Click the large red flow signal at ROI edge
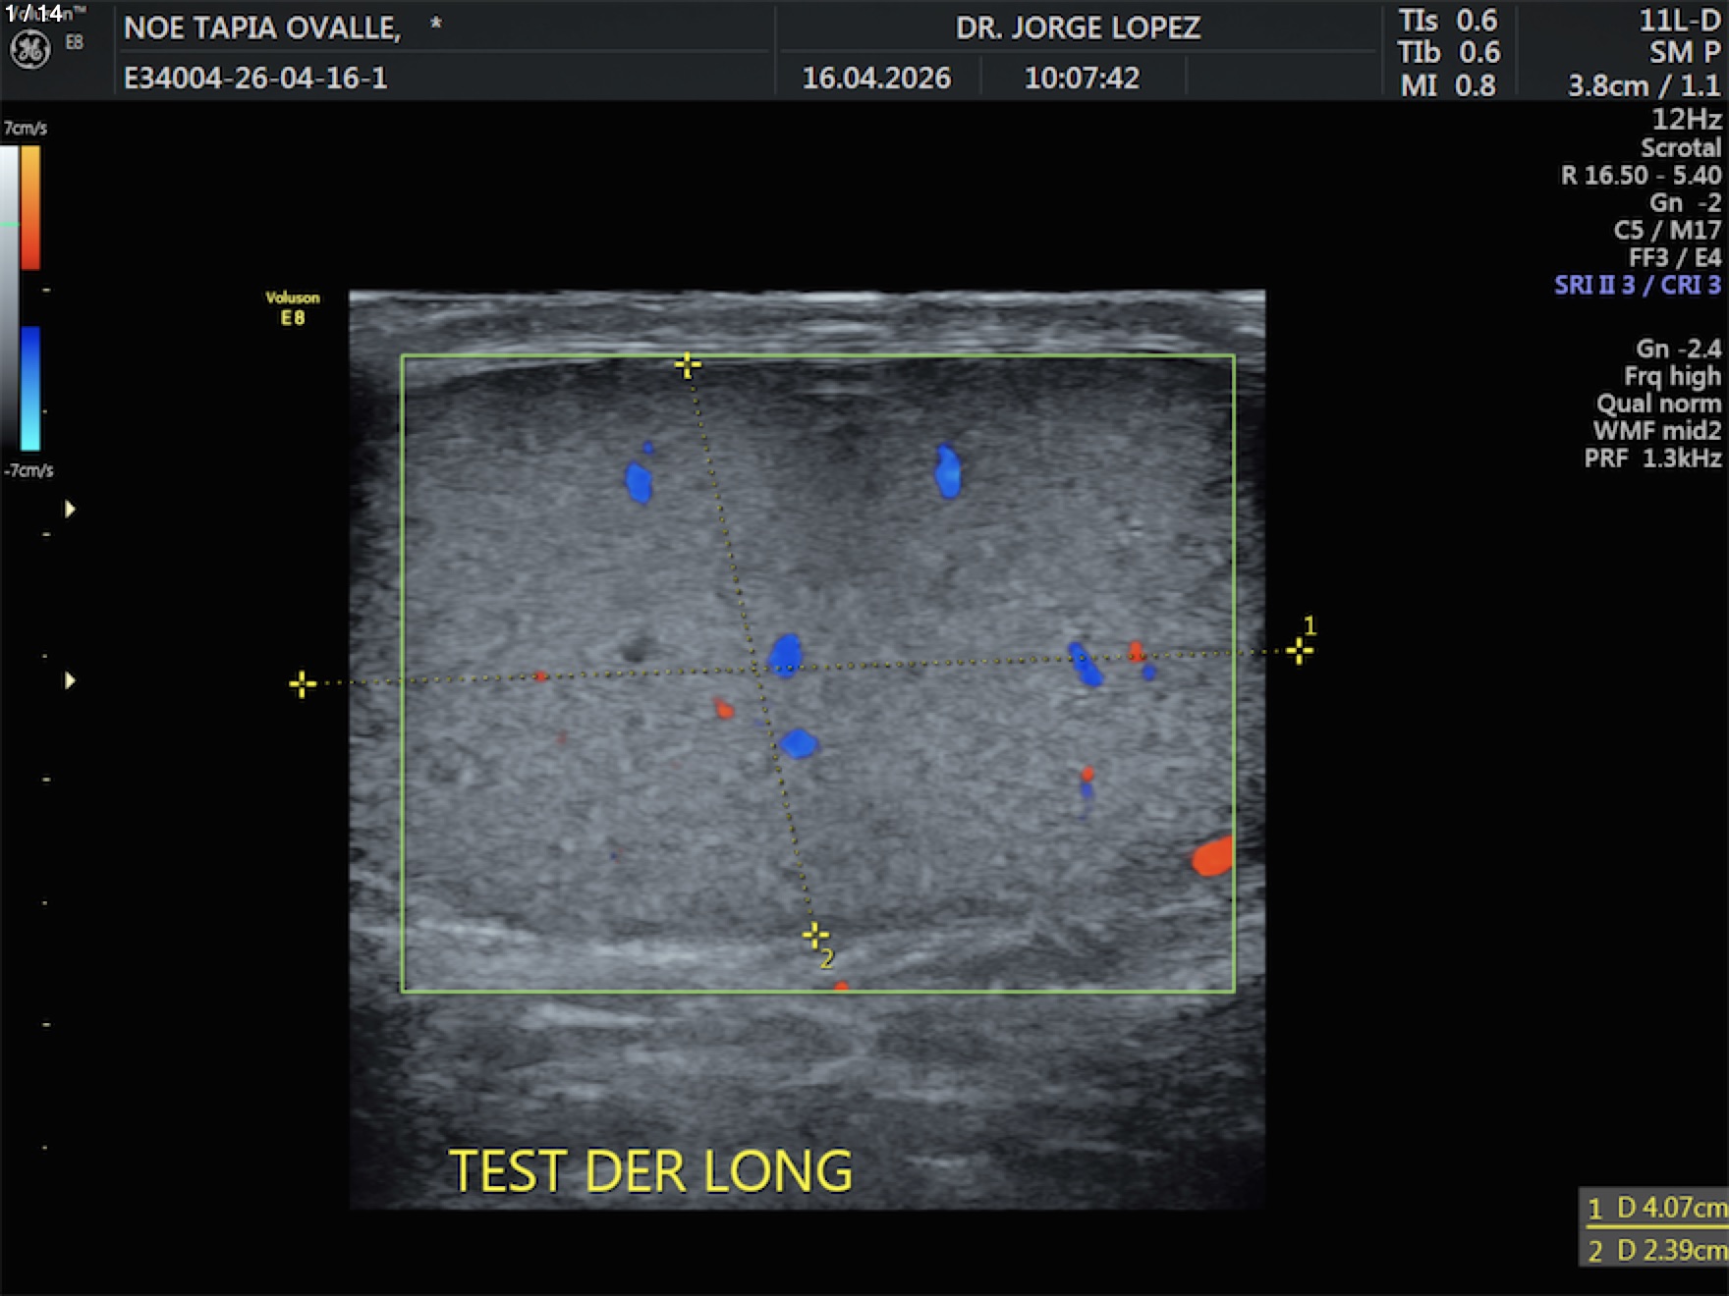1729x1296 pixels. [x=1212, y=856]
